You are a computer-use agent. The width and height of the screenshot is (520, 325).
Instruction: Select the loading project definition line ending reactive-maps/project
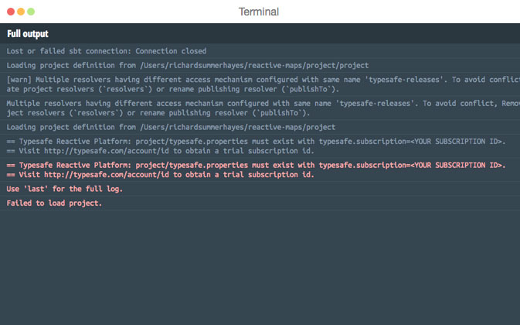[260, 127]
